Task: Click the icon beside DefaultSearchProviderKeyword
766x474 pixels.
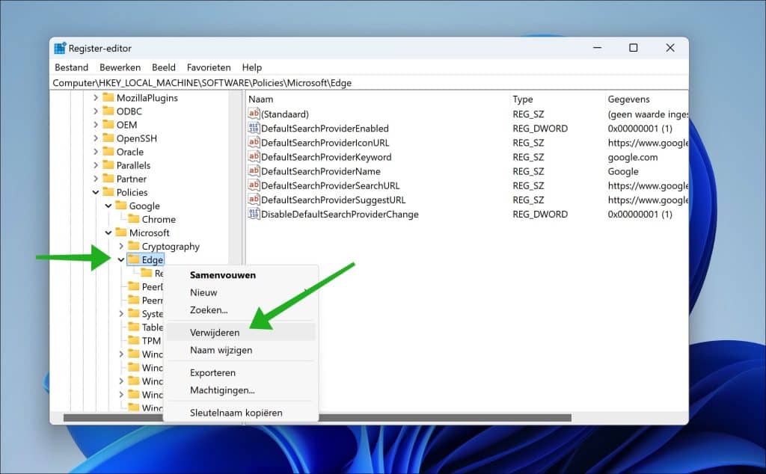Action: (x=254, y=157)
